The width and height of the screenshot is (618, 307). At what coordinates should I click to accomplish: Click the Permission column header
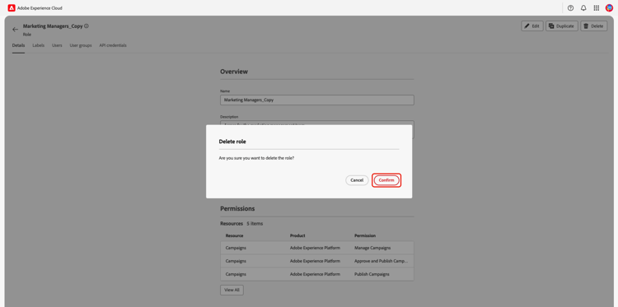(365, 235)
